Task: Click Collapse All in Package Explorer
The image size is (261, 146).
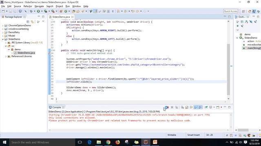Action: 28,21
